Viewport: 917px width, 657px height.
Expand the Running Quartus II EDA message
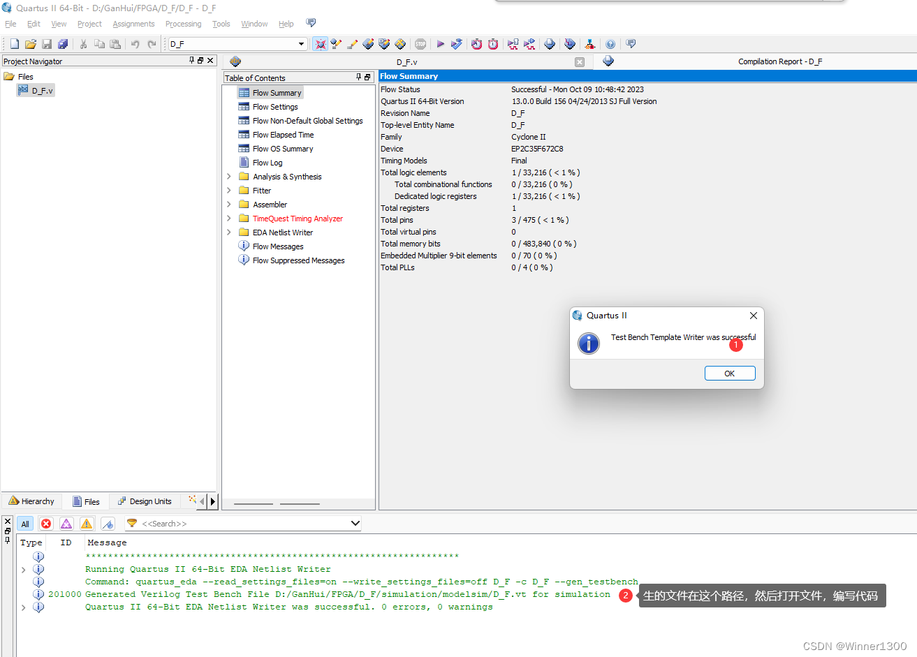[x=24, y=570]
